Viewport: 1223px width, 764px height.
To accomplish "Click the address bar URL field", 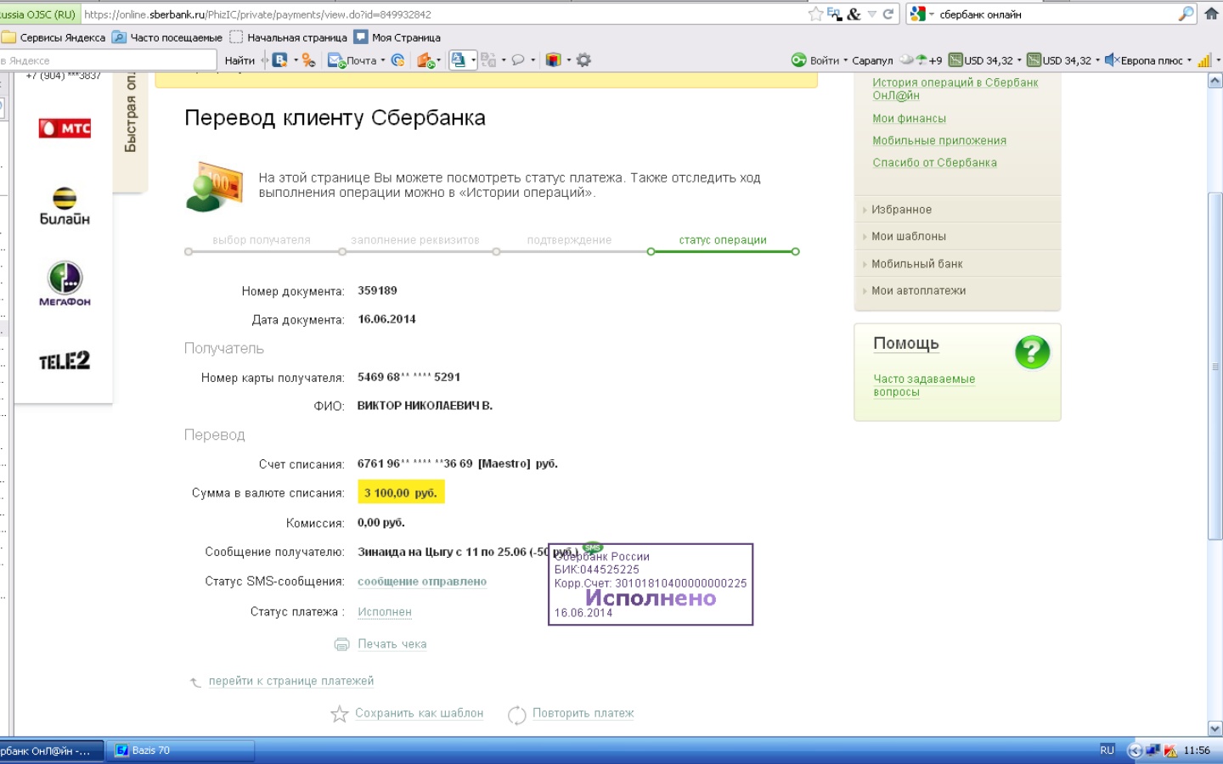I will 442,14.
